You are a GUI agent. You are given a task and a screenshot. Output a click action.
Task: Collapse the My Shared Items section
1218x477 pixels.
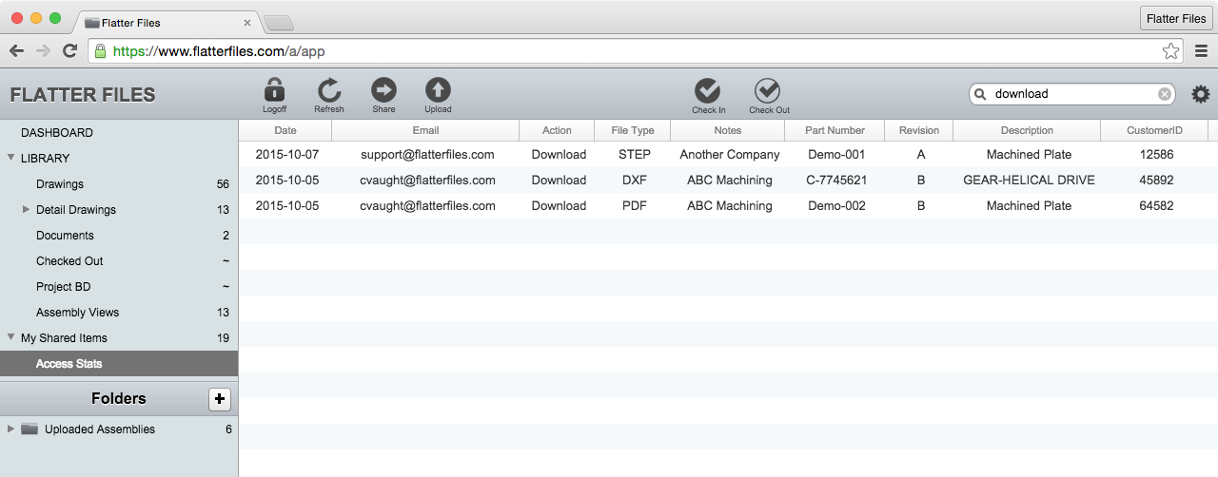(10, 337)
